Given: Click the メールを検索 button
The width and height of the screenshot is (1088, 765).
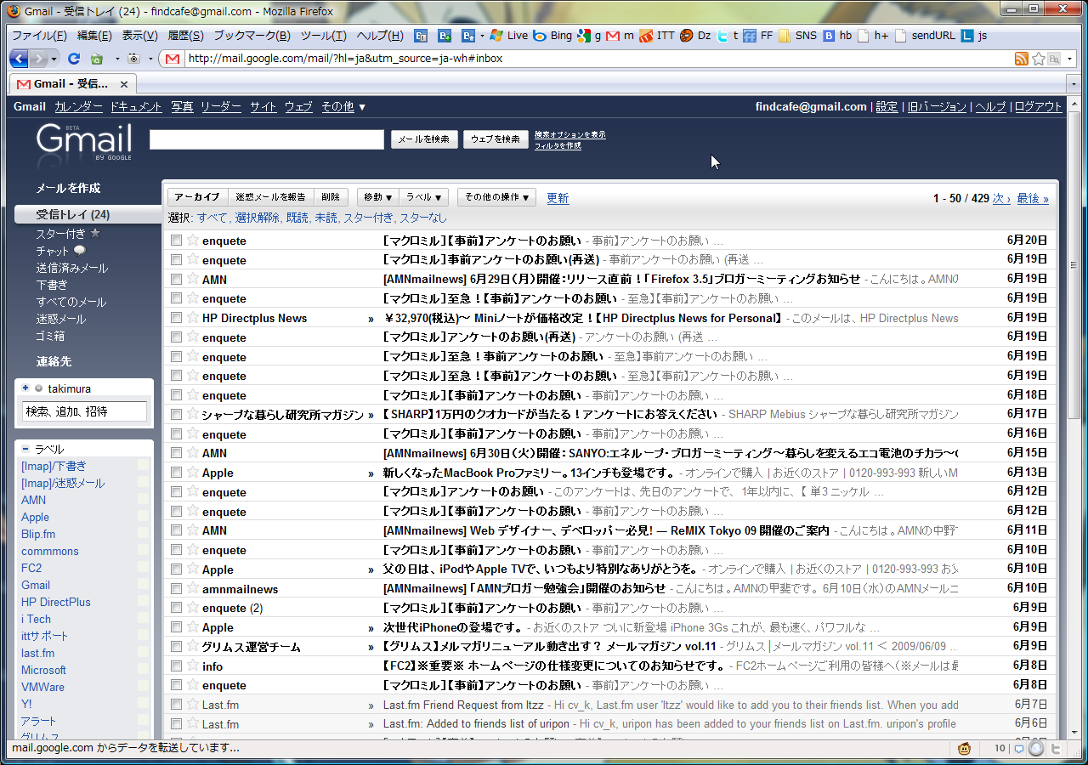Looking at the screenshot, I should pos(424,139).
